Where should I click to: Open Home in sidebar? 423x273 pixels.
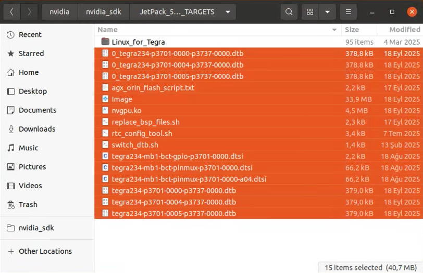[x=47, y=72]
